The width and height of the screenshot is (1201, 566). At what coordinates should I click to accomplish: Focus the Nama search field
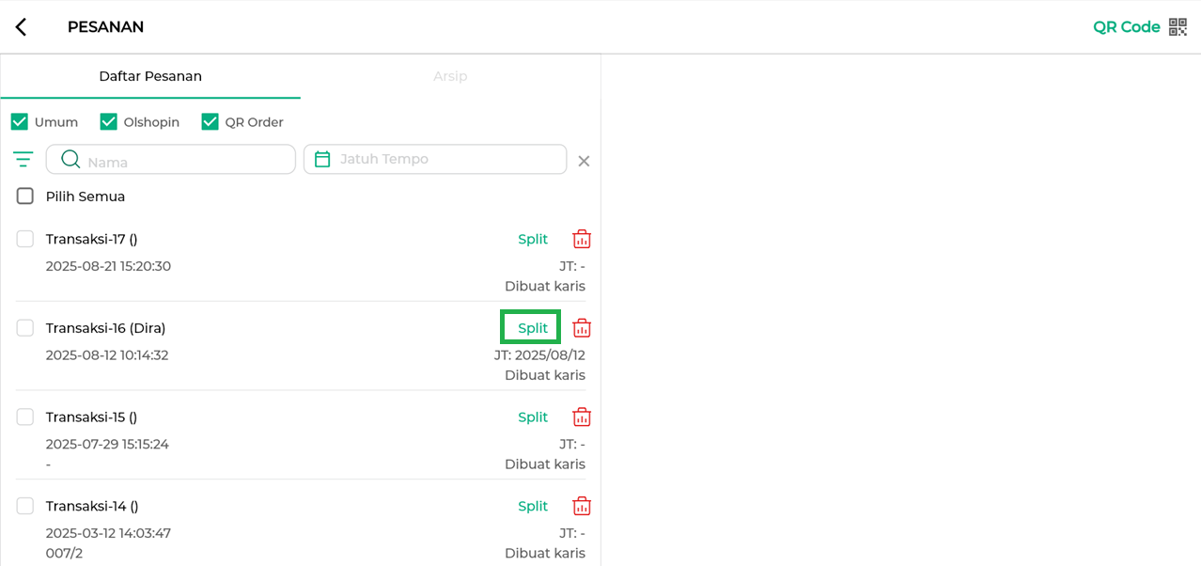click(x=171, y=159)
